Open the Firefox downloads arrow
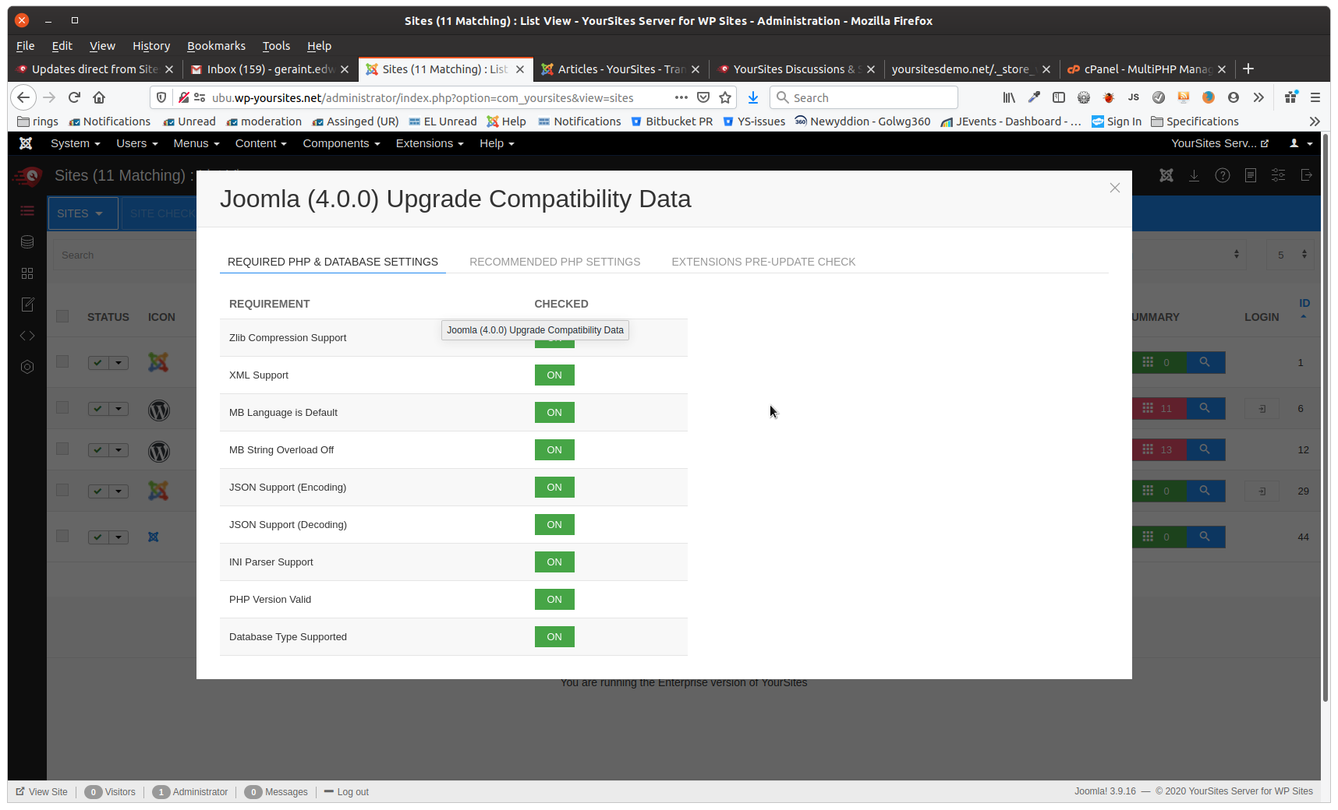The image size is (1338, 810). [x=753, y=97]
